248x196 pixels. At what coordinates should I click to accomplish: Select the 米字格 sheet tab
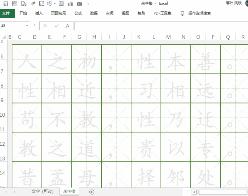tap(69, 192)
